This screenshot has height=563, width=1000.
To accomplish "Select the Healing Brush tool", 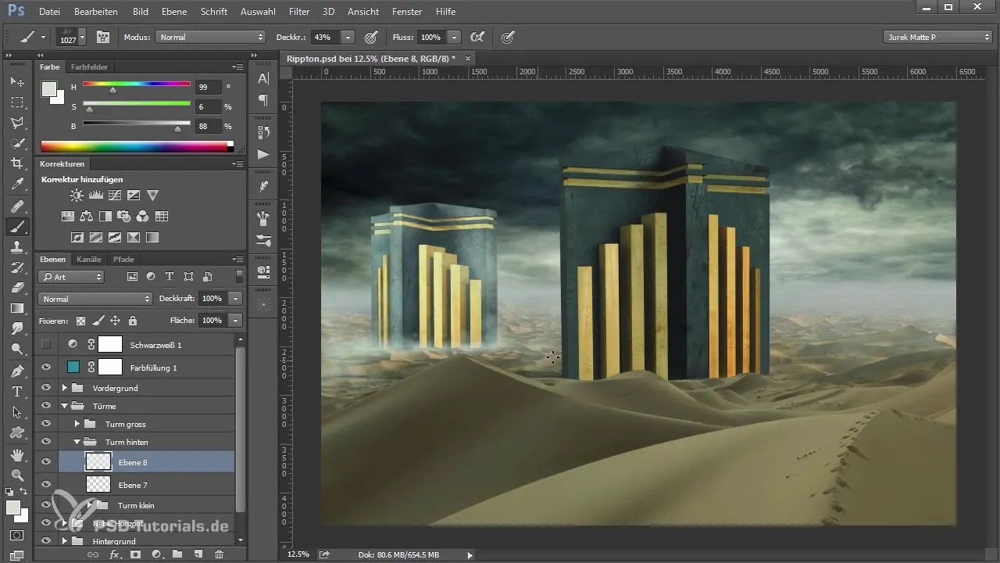I will [17, 206].
